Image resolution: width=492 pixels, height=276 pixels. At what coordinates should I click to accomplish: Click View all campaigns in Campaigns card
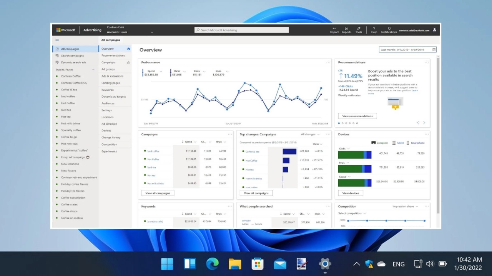158,193
